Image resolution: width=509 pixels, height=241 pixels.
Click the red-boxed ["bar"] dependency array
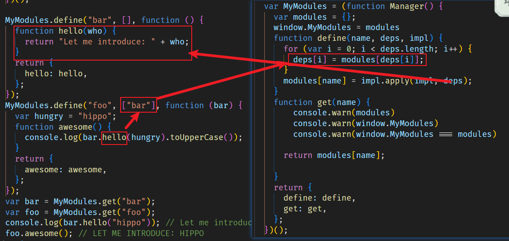139,105
